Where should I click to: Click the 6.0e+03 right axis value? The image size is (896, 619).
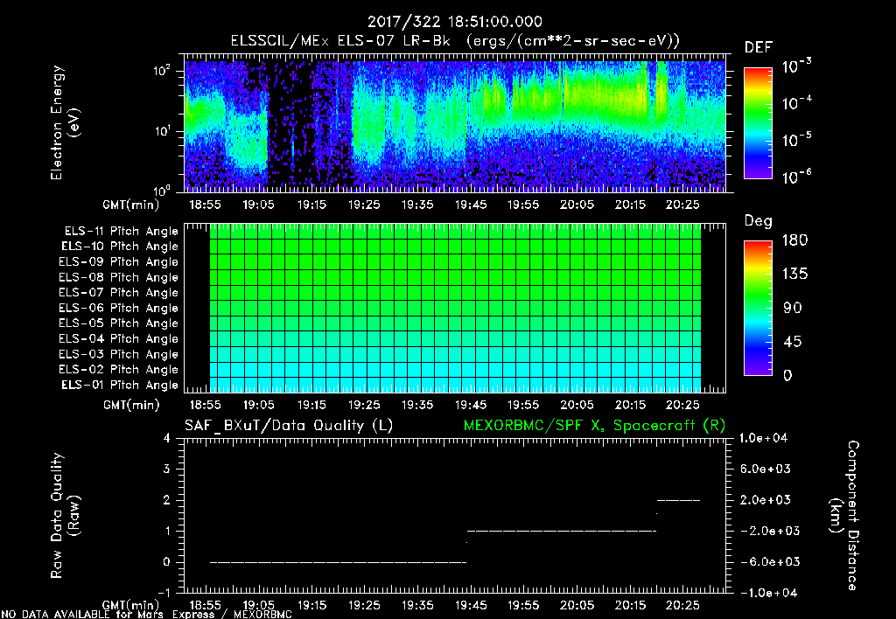766,469
